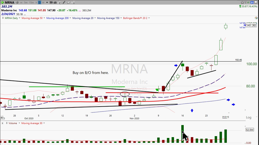Screen dimensions: 259x145
Task: Click the MRNA Daily plot label
Action: [x=11, y=18]
